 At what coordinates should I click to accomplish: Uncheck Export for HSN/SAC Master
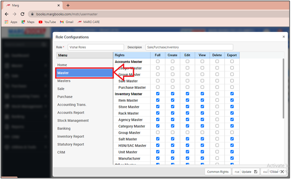(x=232, y=145)
